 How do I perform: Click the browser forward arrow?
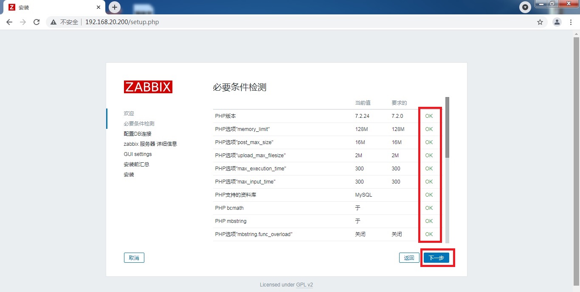tap(23, 22)
